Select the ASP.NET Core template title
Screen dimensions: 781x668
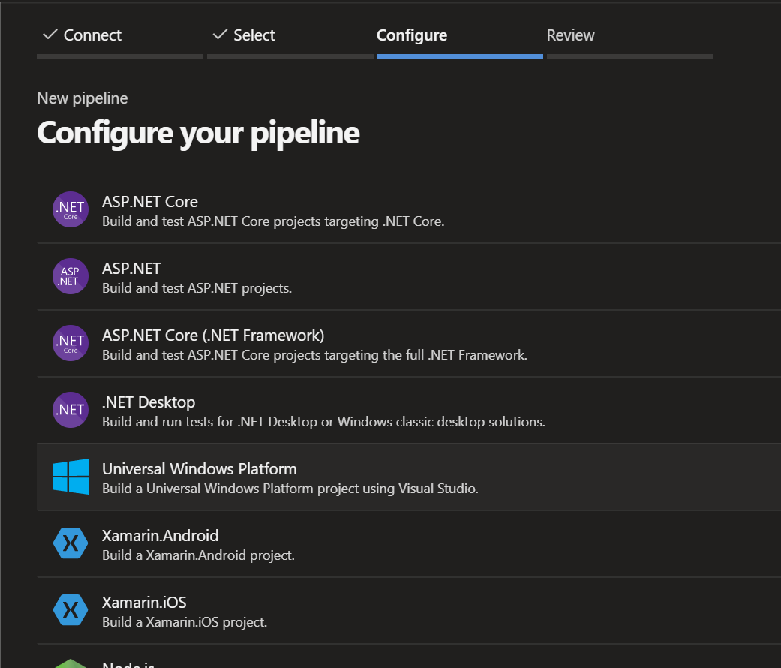(150, 202)
